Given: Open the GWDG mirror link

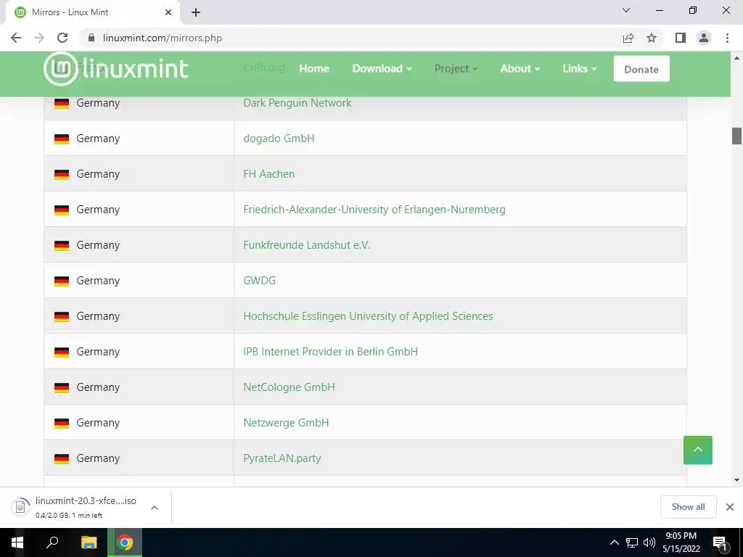Looking at the screenshot, I should (259, 281).
